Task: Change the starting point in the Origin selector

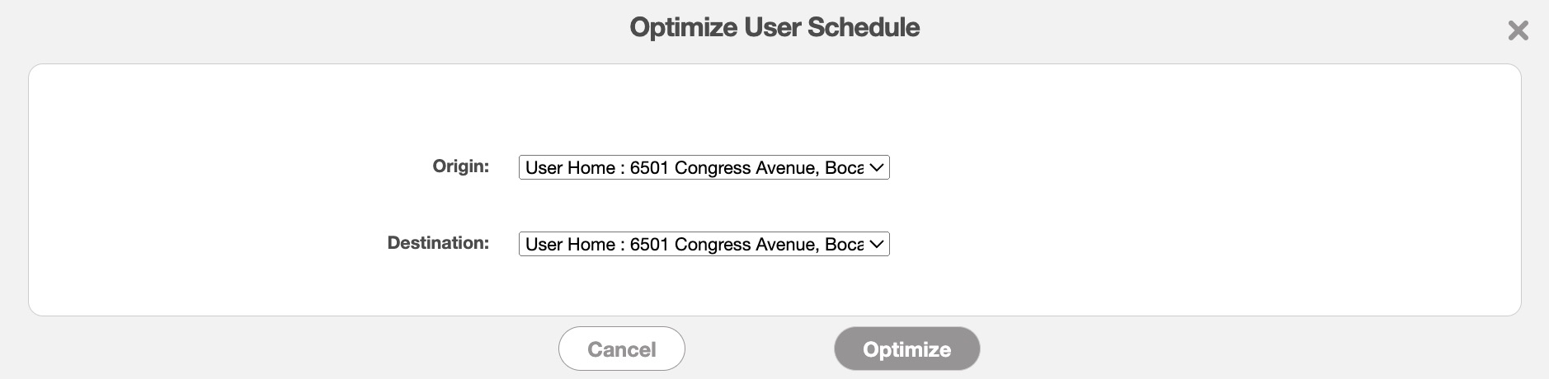Action: pyautogui.click(x=704, y=167)
